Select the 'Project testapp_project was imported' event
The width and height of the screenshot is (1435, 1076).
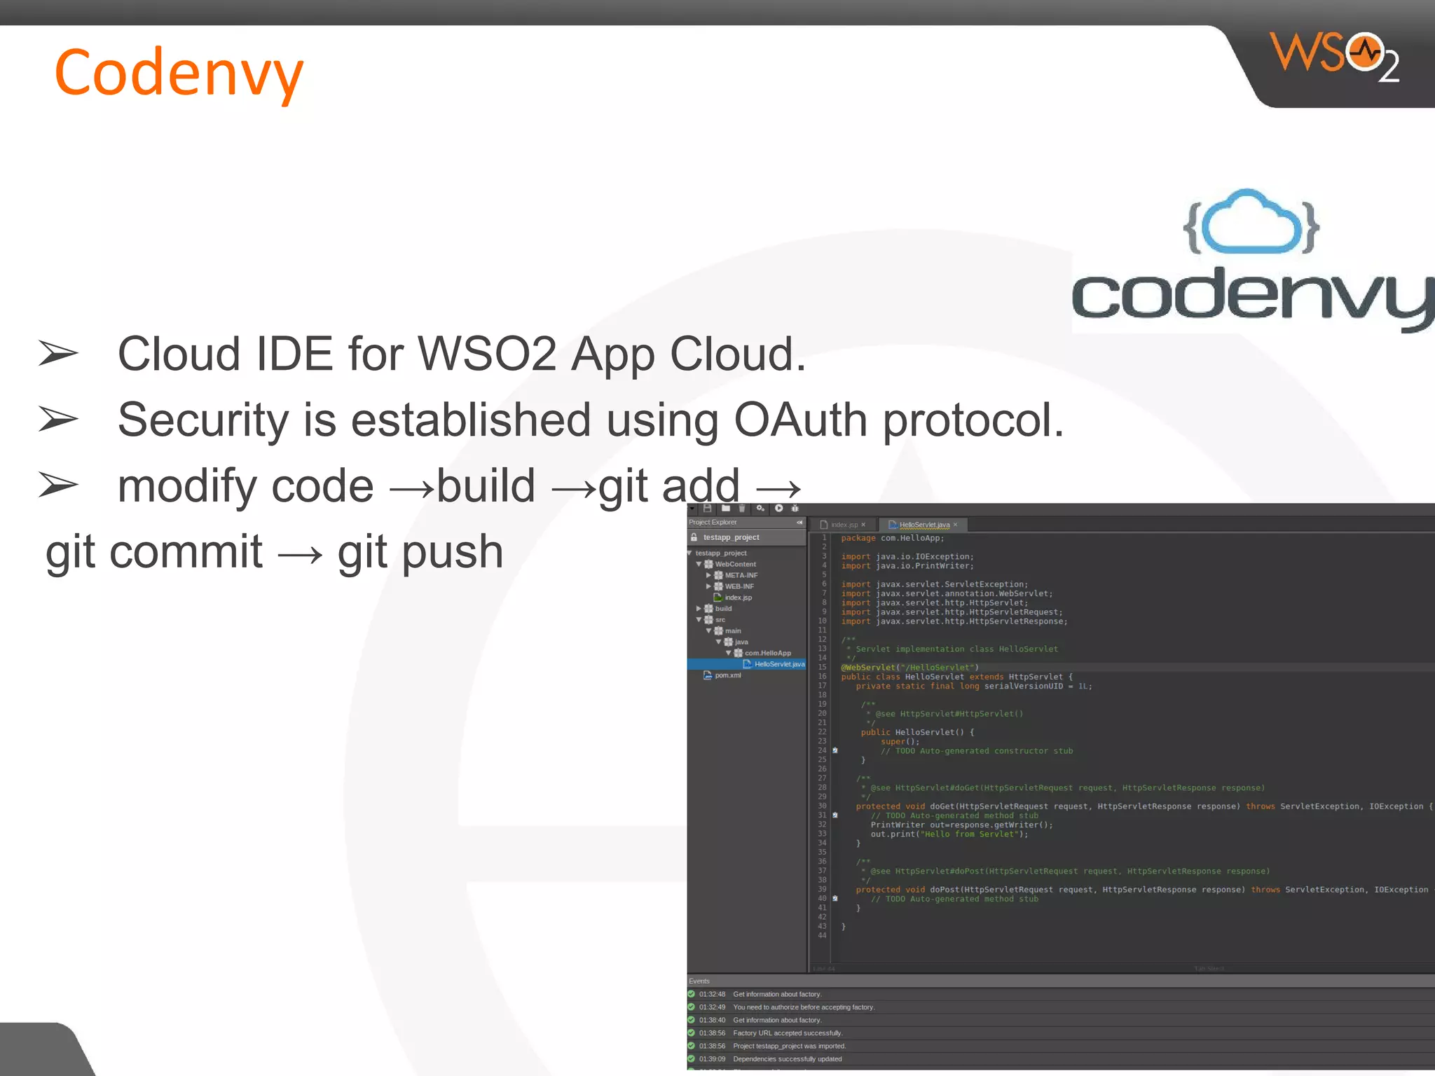[x=1061, y=1046]
